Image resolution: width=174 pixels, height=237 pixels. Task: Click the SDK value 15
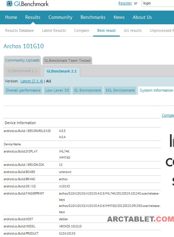pos(61,165)
